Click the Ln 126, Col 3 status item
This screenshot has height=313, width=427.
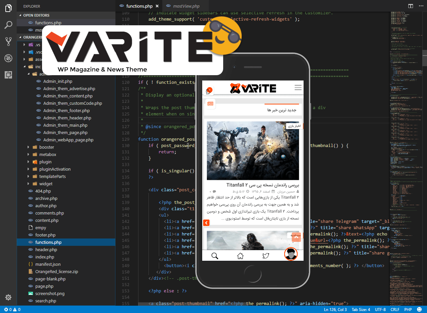[335, 309]
